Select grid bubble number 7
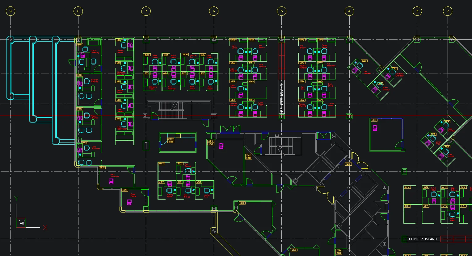This screenshot has width=472, height=256. (146, 11)
